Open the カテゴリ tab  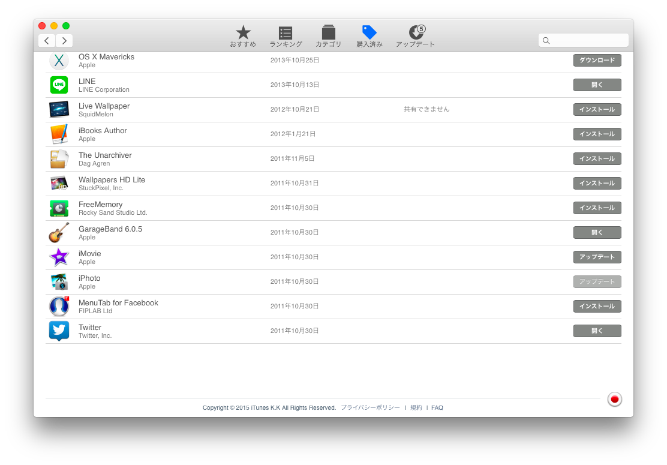[x=328, y=36]
